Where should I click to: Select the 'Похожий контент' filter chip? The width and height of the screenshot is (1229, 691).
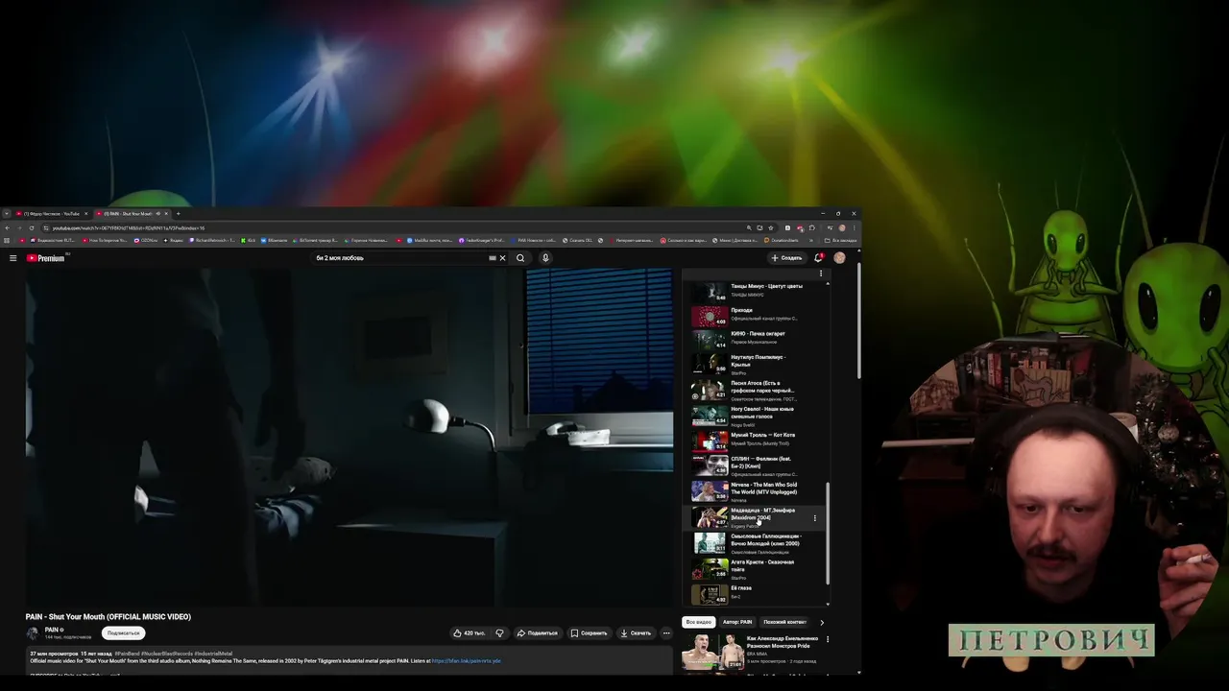(784, 622)
